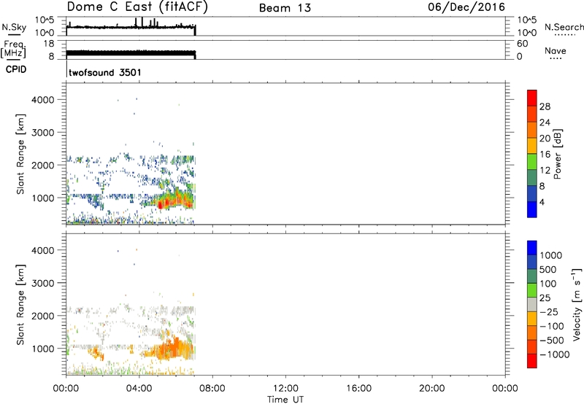584x404 pixels.
Task: Click the 'Freq. [MHz]' axis label
Action: point(14,50)
